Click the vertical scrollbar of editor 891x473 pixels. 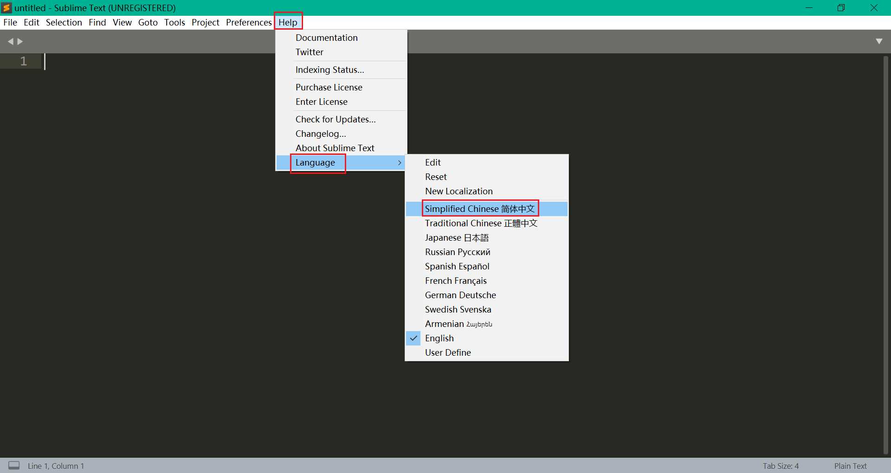(x=885, y=255)
